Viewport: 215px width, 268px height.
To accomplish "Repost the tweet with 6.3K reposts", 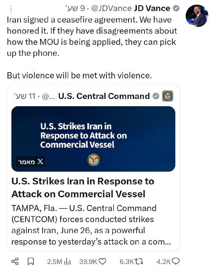I will pyautogui.click(x=131, y=262).
